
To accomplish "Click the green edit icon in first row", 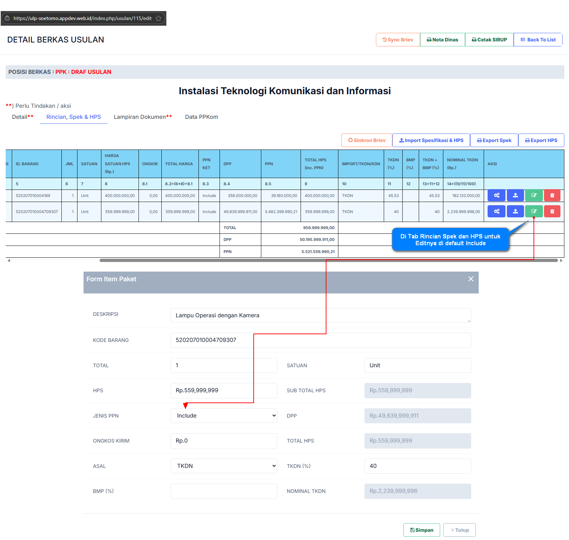I will (x=534, y=195).
